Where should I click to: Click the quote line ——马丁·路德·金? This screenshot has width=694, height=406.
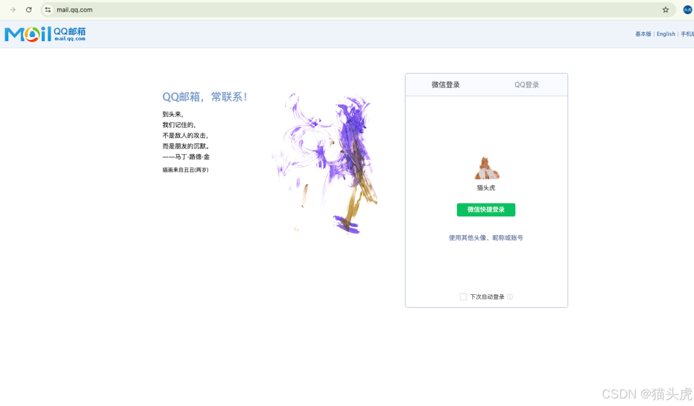(186, 157)
